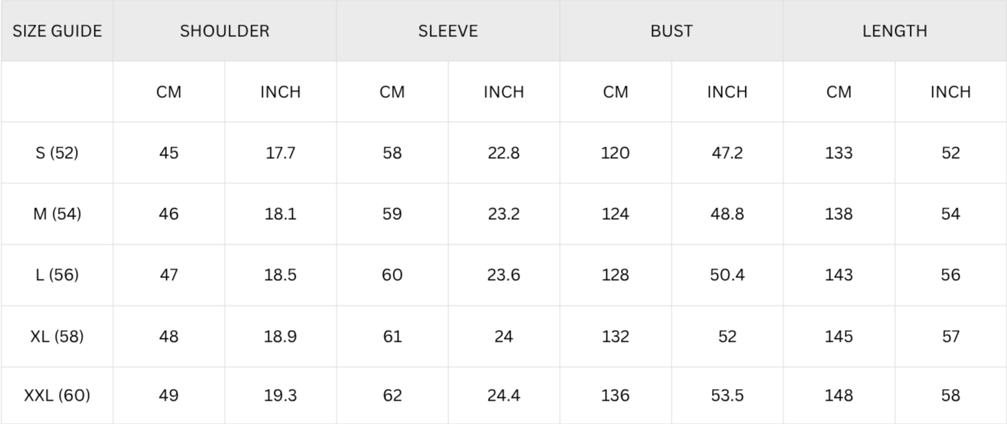Select the XXL (60) size row label
The width and height of the screenshot is (1007, 424).
57,395
